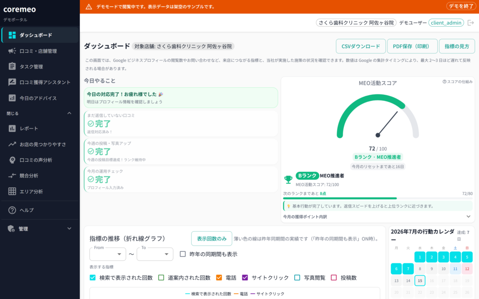Screen dimensions: 479x299
Task: Enable the 投稿数 checkbox
Action: (x=334, y=278)
